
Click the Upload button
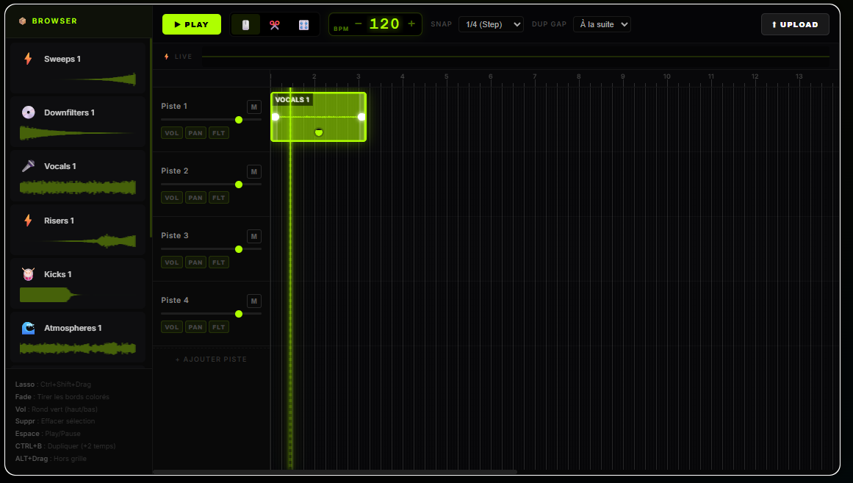795,24
